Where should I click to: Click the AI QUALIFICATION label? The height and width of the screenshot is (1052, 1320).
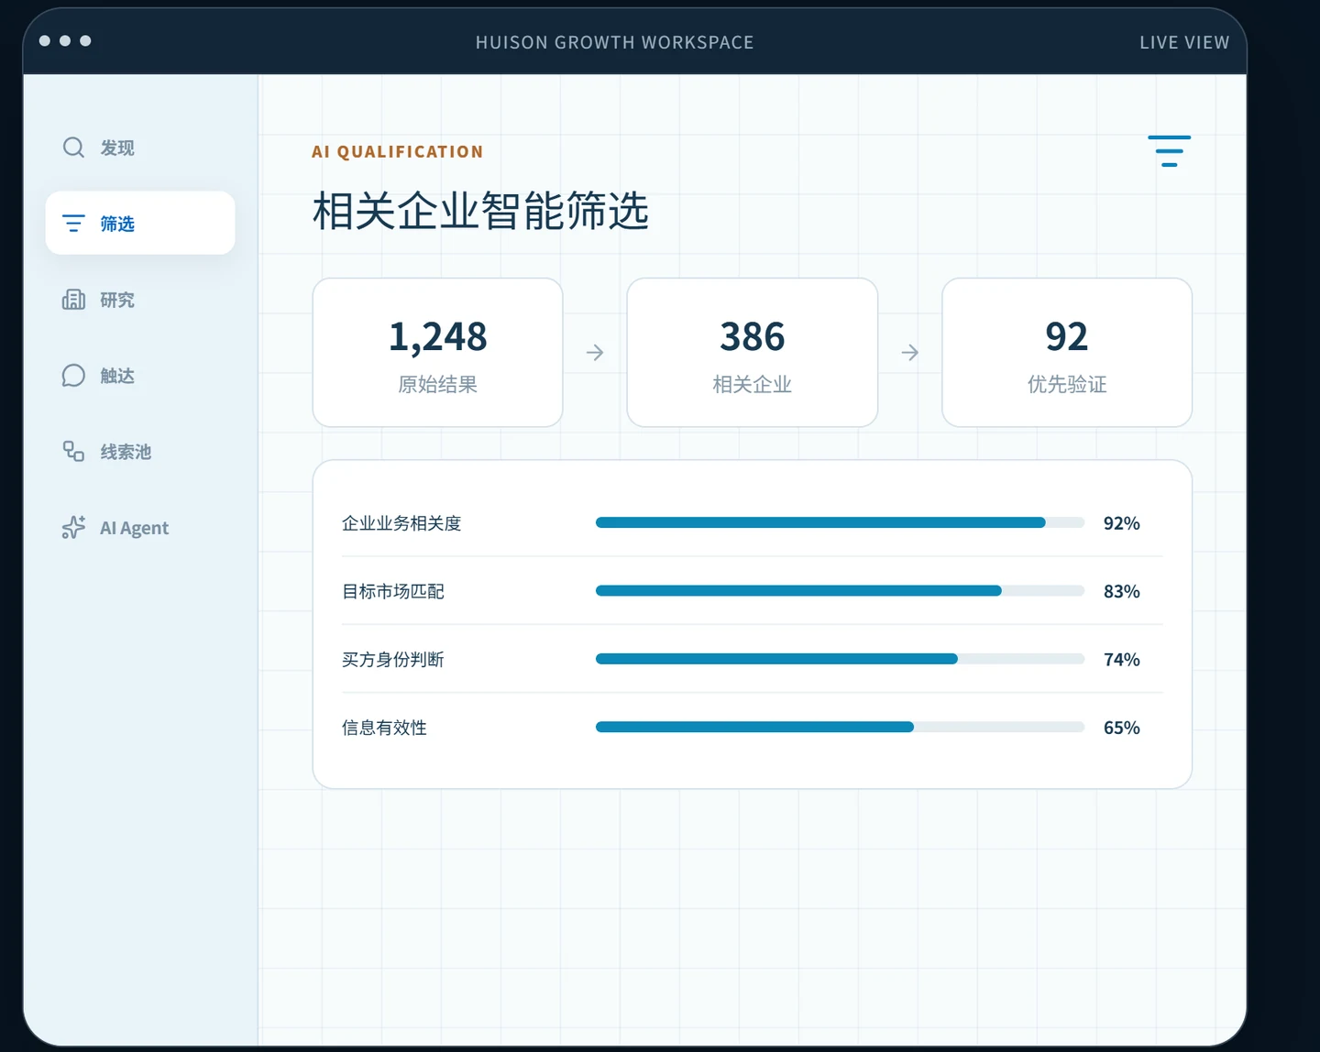[x=397, y=151]
